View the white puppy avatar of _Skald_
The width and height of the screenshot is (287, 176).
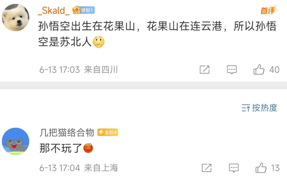click(16, 17)
